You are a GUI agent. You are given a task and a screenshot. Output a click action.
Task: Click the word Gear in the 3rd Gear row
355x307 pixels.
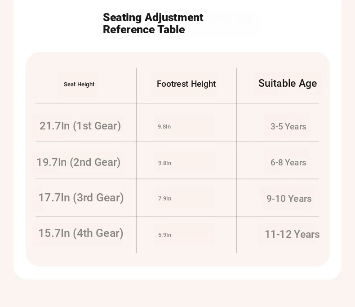click(x=108, y=197)
